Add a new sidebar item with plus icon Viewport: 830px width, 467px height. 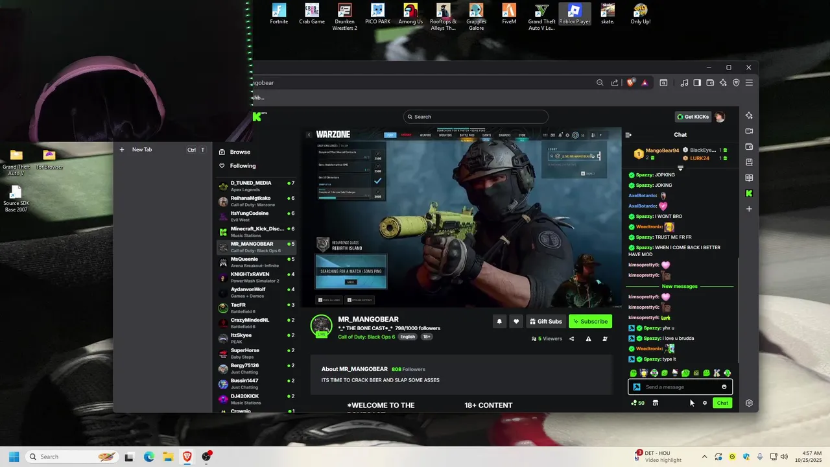[x=749, y=209]
